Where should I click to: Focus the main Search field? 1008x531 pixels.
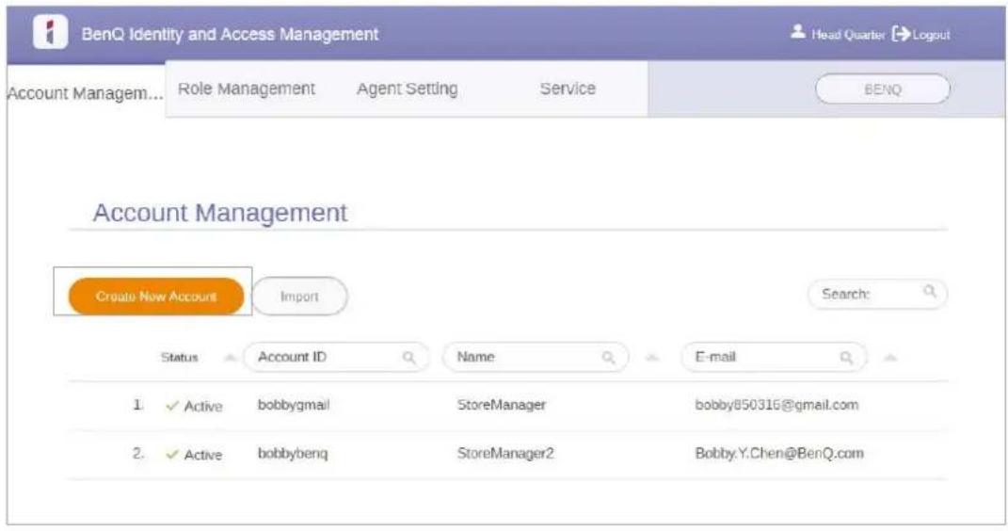coord(877,294)
